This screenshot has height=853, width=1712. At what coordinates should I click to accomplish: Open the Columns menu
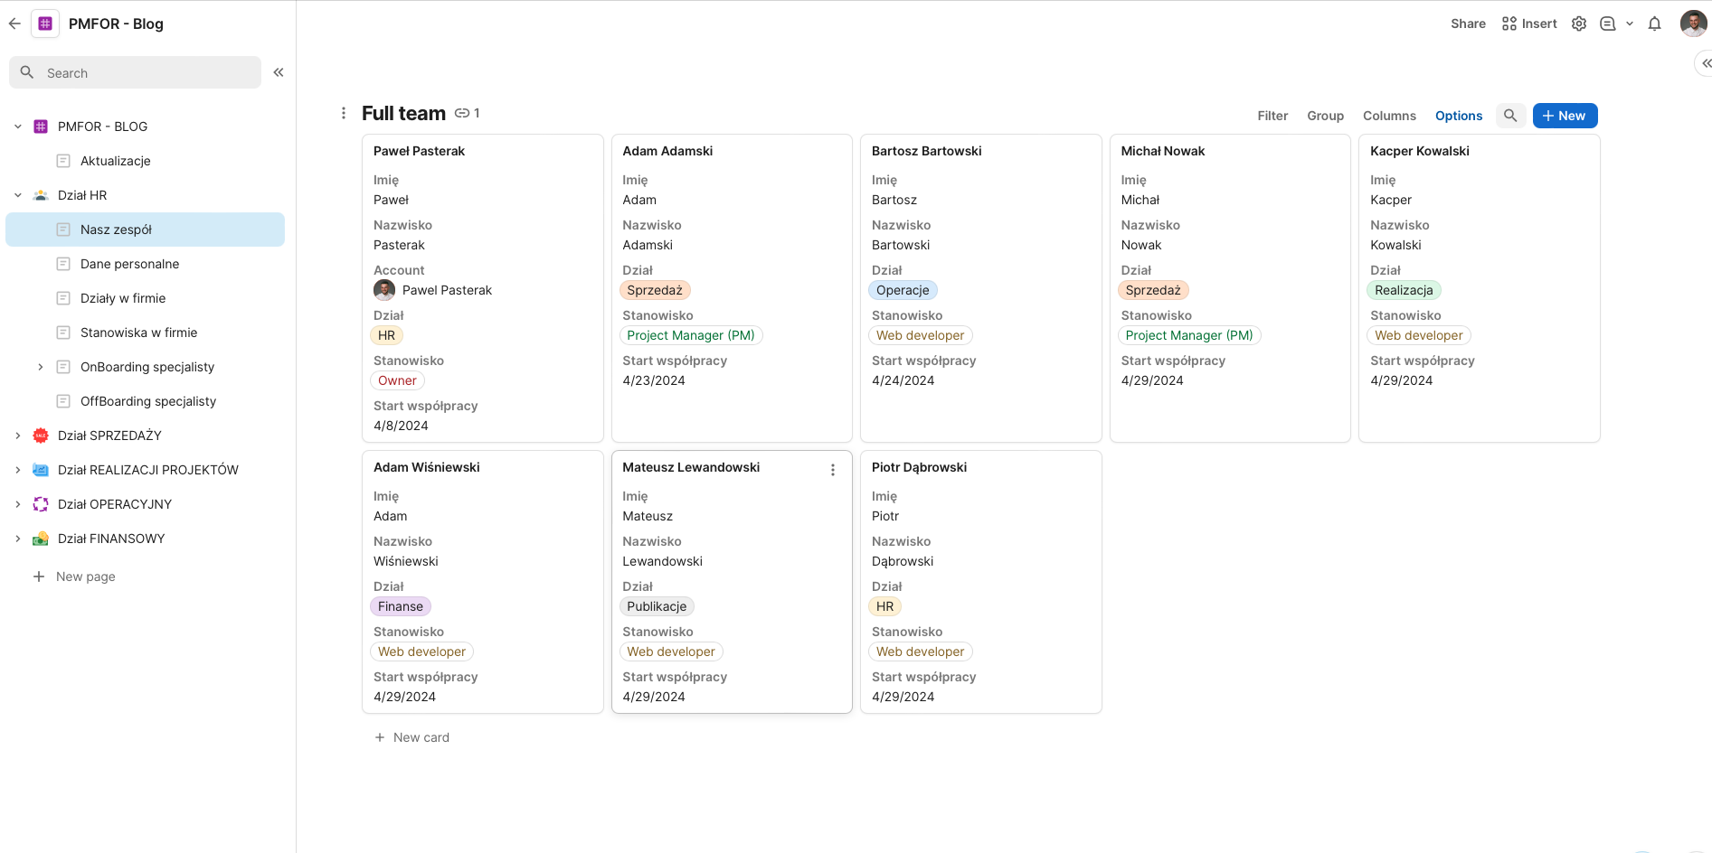1389,116
